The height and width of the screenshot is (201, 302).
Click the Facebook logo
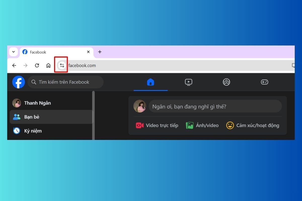[19, 82]
